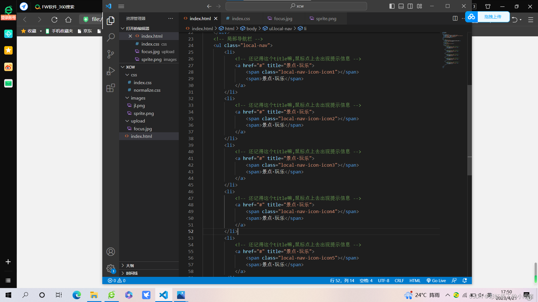Click the li breadcrumb segment
The image size is (538, 302).
coord(302,29)
